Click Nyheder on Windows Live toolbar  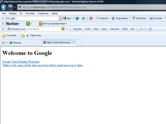tap(77, 29)
